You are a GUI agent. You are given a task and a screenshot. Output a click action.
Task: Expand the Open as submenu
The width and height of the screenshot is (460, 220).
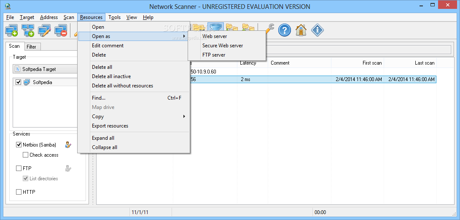click(132, 36)
